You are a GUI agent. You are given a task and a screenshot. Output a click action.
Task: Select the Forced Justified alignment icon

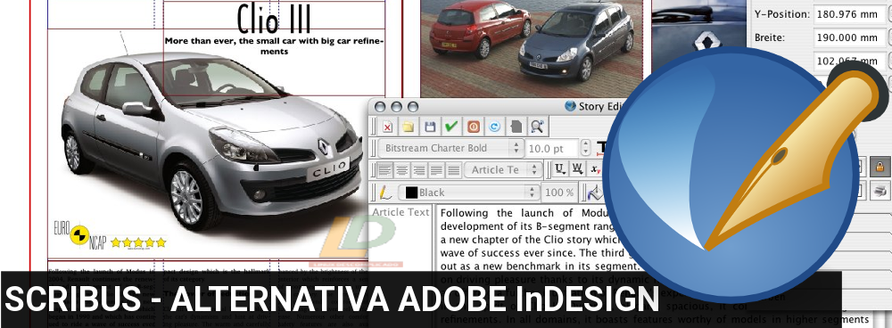pyautogui.click(x=453, y=169)
